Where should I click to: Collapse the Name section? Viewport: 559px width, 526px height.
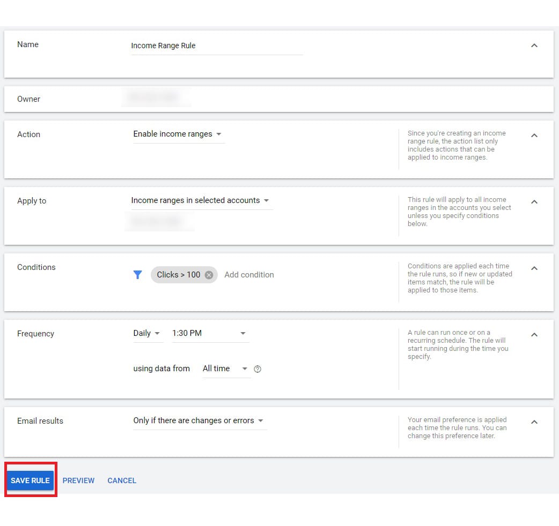534,46
